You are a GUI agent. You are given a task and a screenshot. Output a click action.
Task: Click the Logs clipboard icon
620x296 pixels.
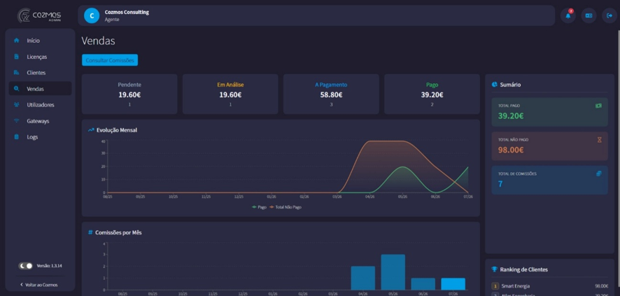(16, 137)
